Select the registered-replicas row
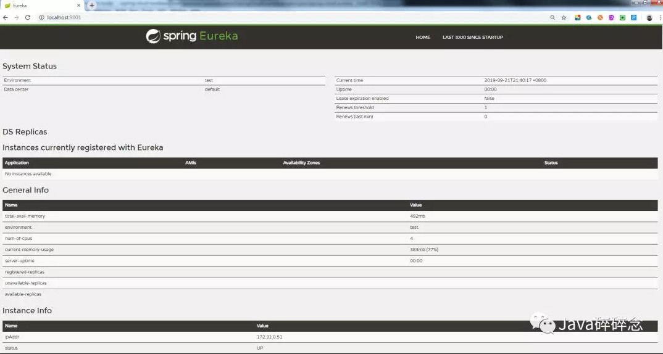 330,272
